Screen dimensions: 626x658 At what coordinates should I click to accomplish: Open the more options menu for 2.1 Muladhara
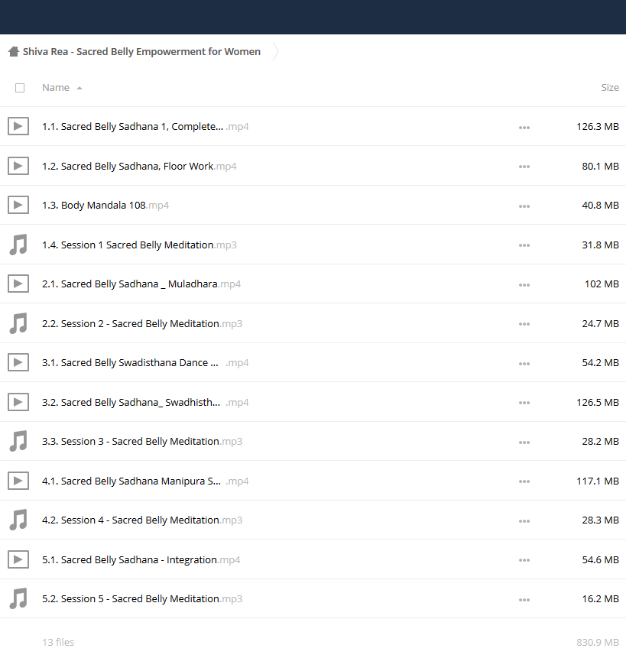(524, 285)
